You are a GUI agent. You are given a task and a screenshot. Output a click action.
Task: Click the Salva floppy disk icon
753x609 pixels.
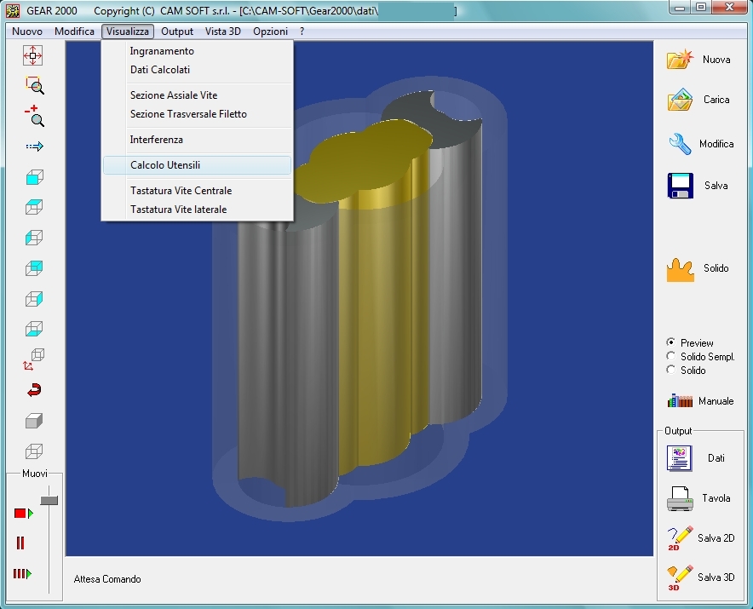tap(681, 186)
